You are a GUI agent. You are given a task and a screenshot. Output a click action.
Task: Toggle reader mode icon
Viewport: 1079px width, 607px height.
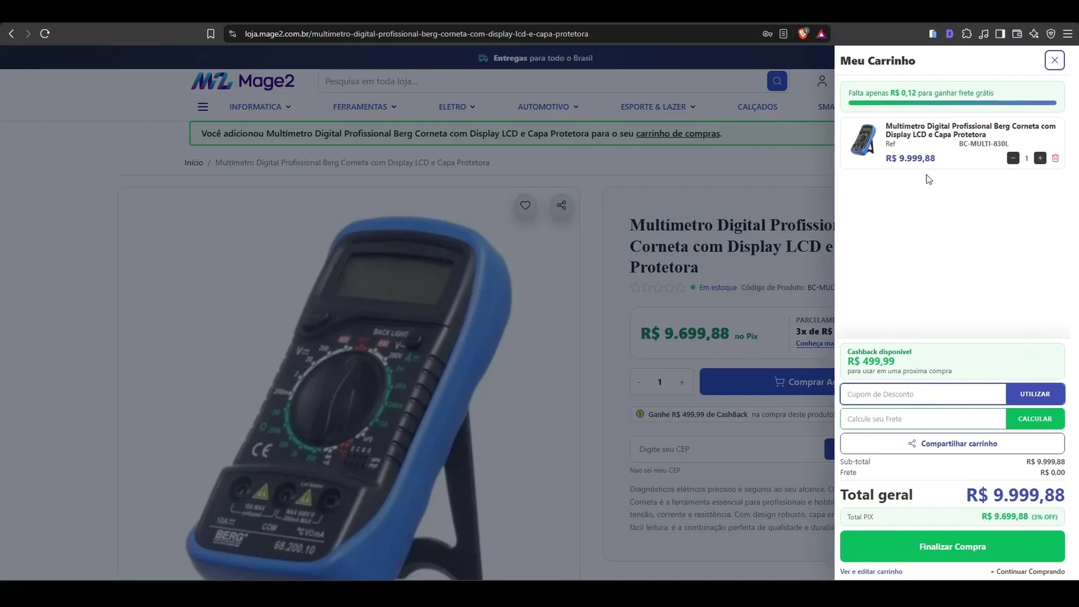783,34
